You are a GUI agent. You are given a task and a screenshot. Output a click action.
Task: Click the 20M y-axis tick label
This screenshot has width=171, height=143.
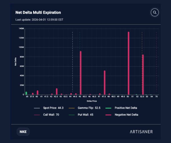pos(22,85)
